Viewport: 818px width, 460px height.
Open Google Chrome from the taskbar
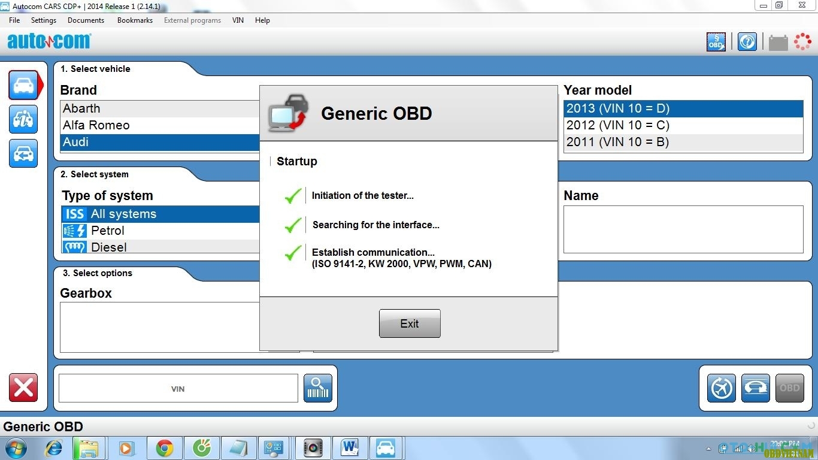click(164, 448)
